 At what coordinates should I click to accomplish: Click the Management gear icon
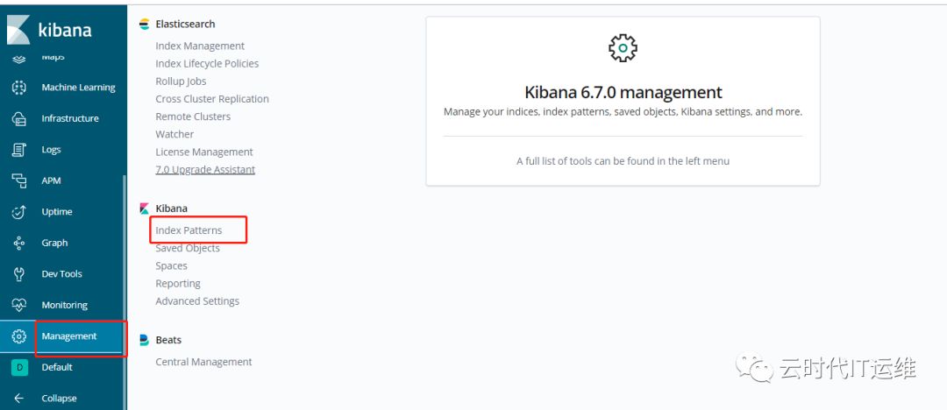pos(19,336)
